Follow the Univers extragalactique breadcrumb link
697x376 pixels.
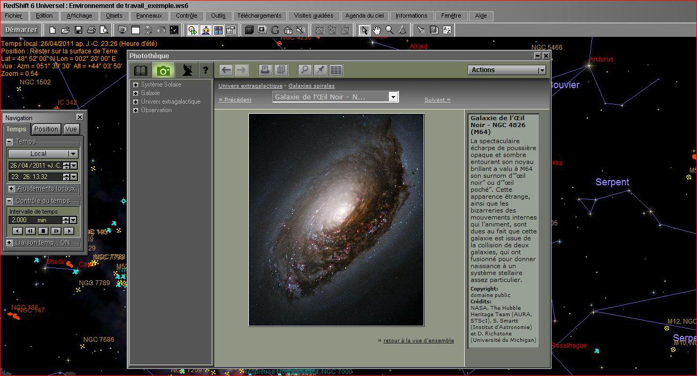250,86
